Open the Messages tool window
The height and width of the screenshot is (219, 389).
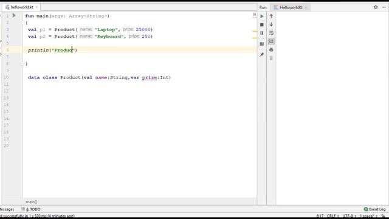[7, 209]
